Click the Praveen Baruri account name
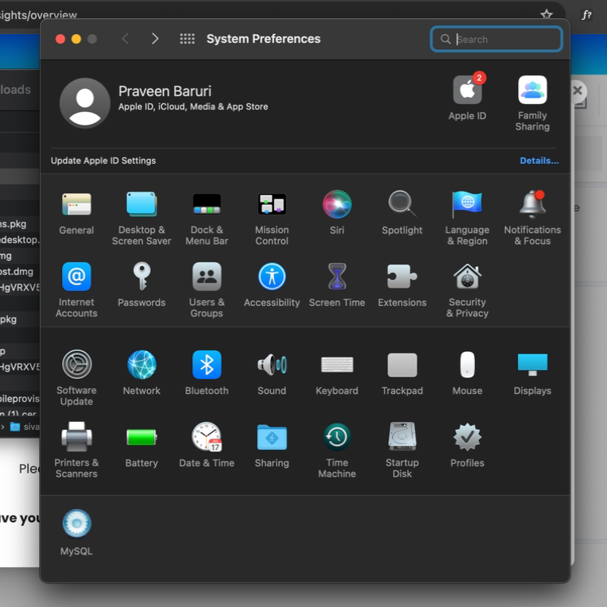The image size is (607, 607). point(165,91)
